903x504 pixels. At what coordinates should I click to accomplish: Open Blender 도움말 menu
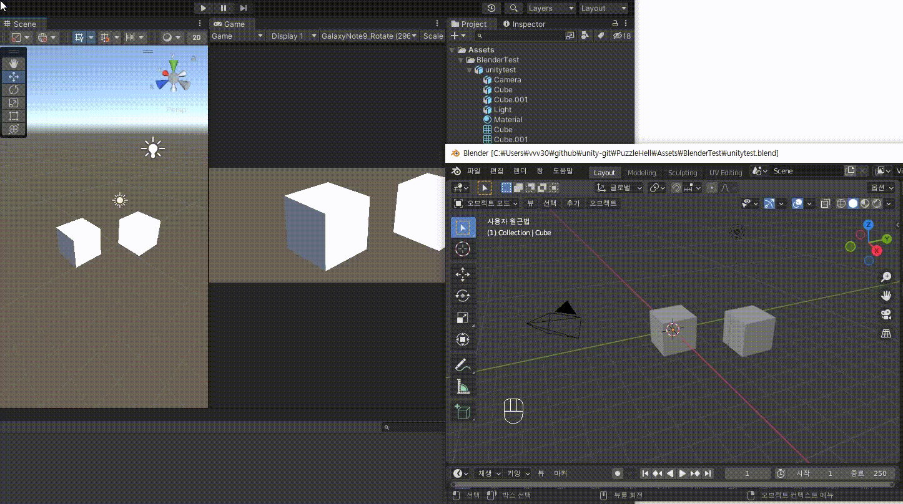pyautogui.click(x=563, y=172)
